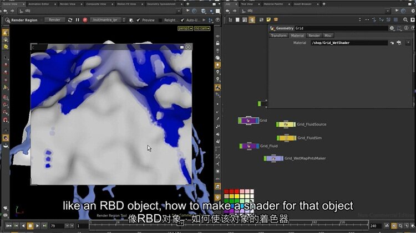The height and width of the screenshot is (233, 416).
Task: Stop the render with red cancel icon
Action: pos(85,20)
